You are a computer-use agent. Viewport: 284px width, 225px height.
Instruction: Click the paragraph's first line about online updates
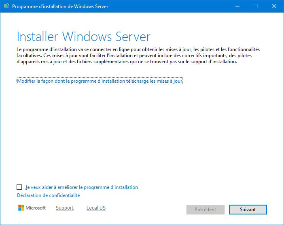(138, 49)
